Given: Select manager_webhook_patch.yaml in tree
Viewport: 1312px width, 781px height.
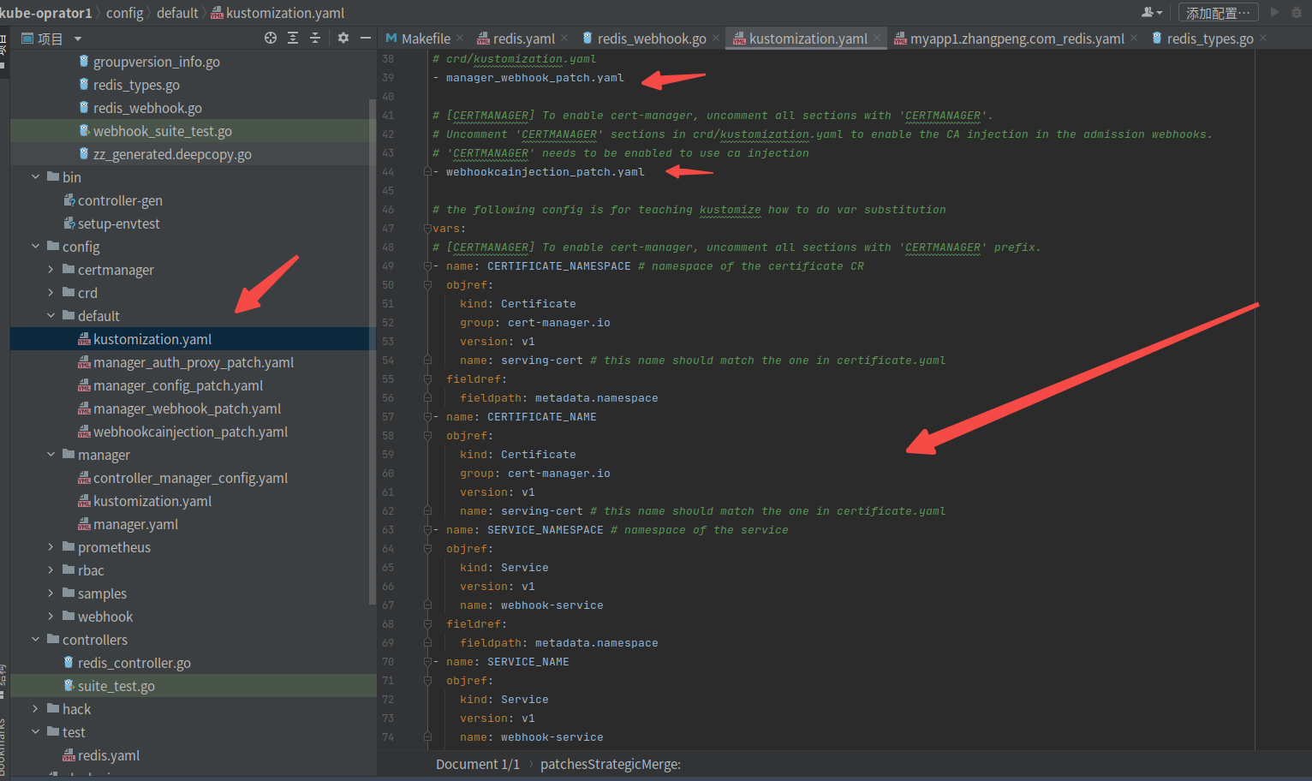Looking at the screenshot, I should click(x=187, y=408).
